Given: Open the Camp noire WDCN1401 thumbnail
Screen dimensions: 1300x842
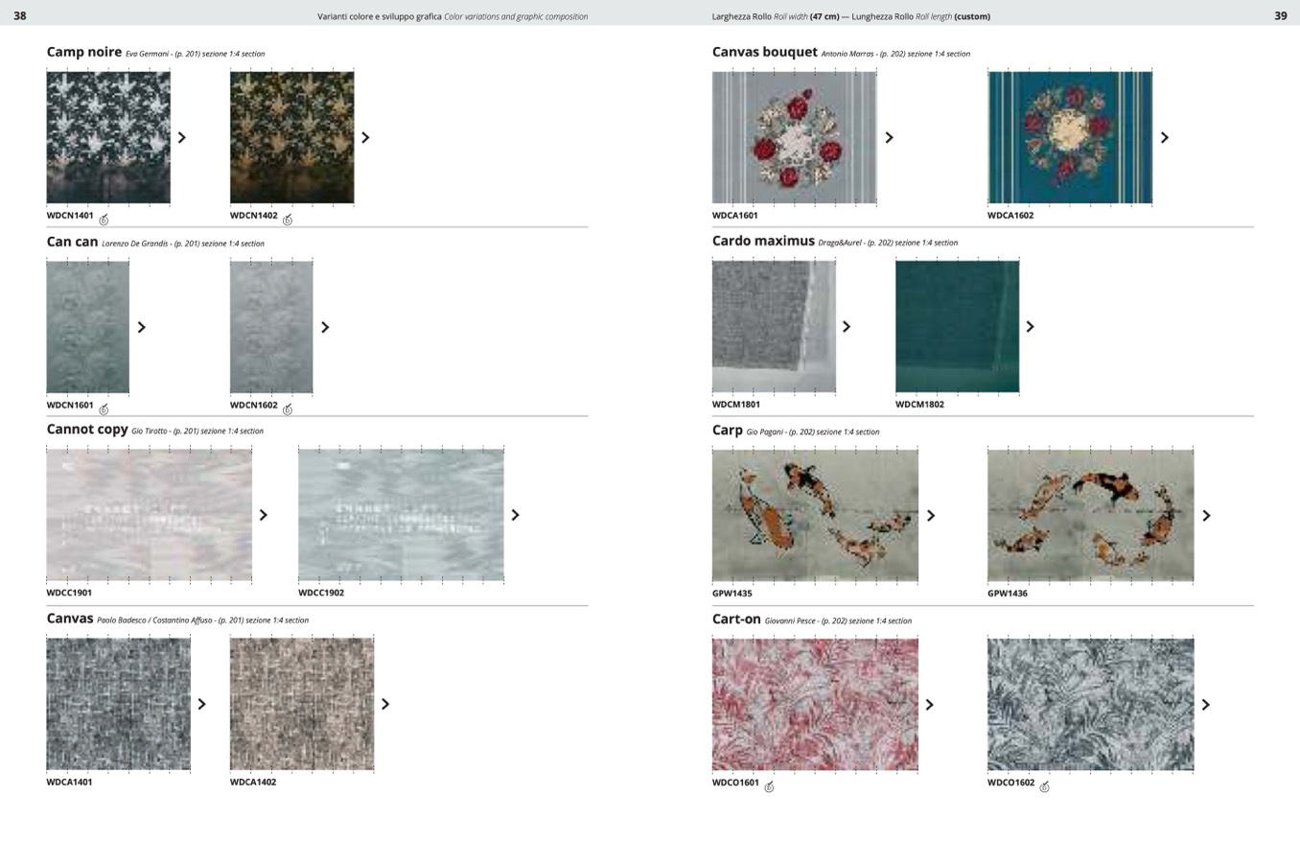Looking at the screenshot, I should pyautogui.click(x=108, y=137).
